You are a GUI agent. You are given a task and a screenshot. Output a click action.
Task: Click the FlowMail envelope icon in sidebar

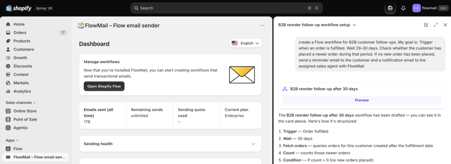point(8,157)
